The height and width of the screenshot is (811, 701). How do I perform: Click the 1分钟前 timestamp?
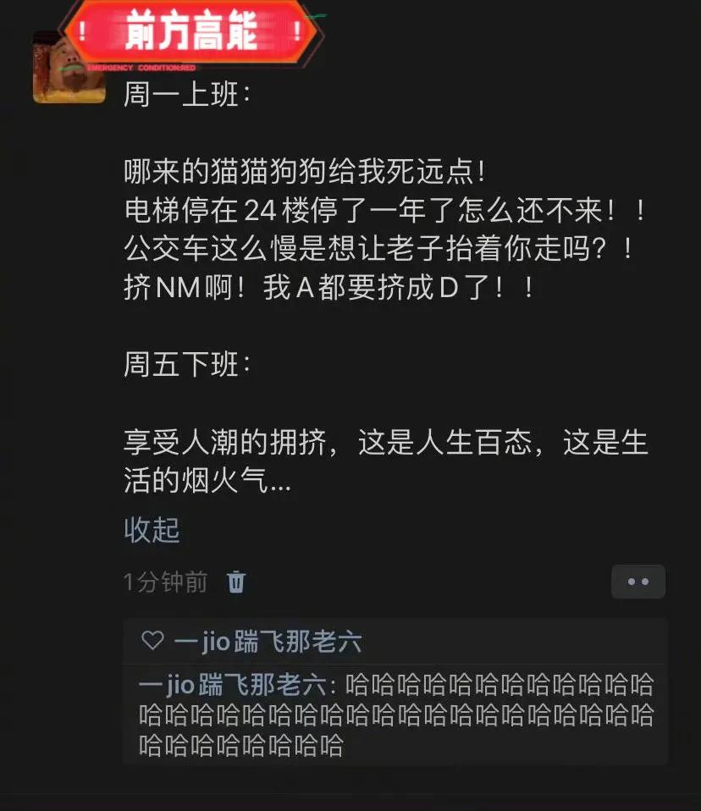[166, 582]
